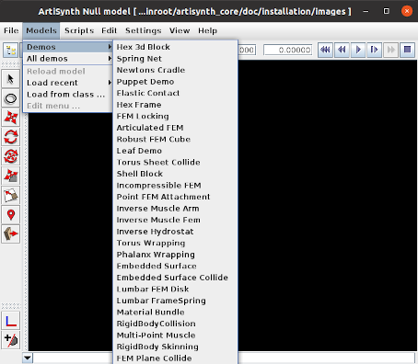Select the pull manipulator tool
Image resolution: width=418 pixels, height=364 pixels.
click(11, 234)
